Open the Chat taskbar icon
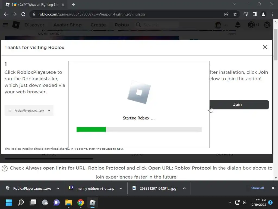Screen dimensions: 278x209 coord(56,202)
